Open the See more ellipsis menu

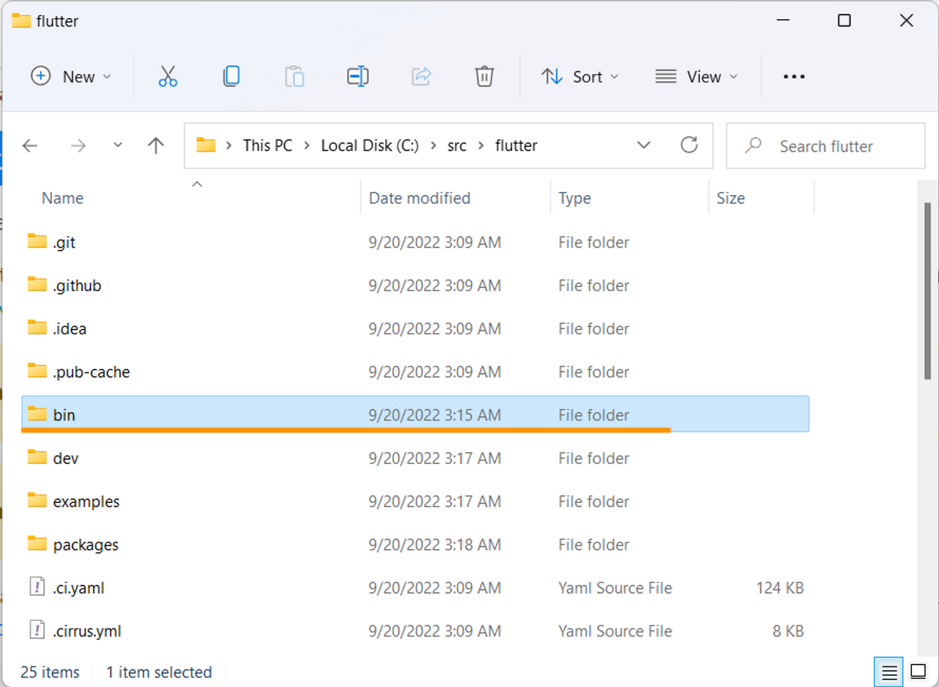click(x=794, y=76)
